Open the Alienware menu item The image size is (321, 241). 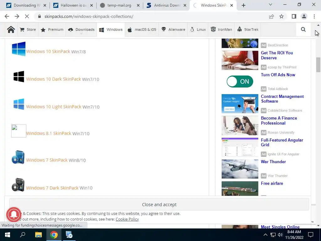[173, 29]
